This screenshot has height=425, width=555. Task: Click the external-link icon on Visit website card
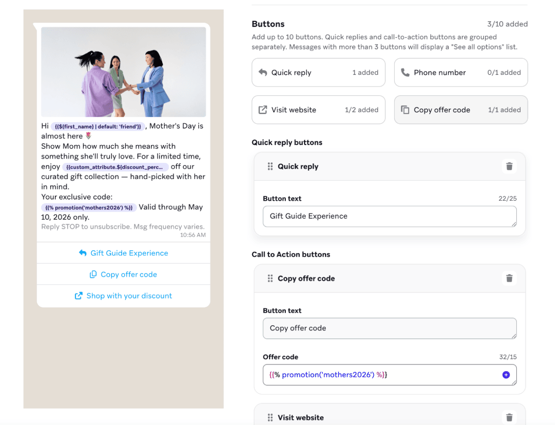[263, 110]
